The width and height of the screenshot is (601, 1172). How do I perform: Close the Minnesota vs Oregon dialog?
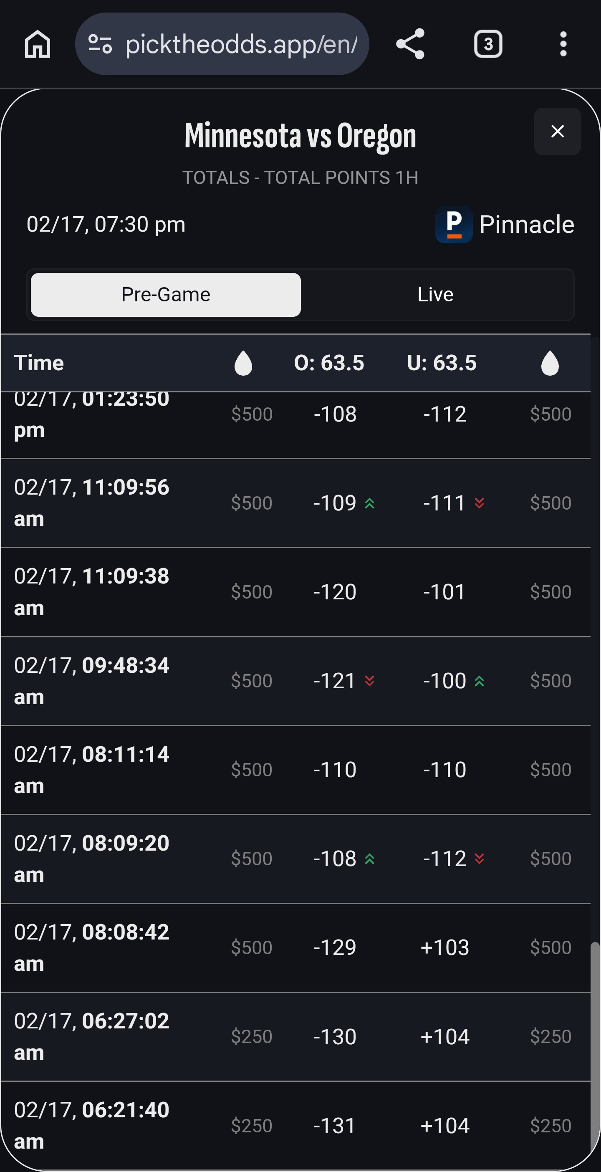point(557,131)
